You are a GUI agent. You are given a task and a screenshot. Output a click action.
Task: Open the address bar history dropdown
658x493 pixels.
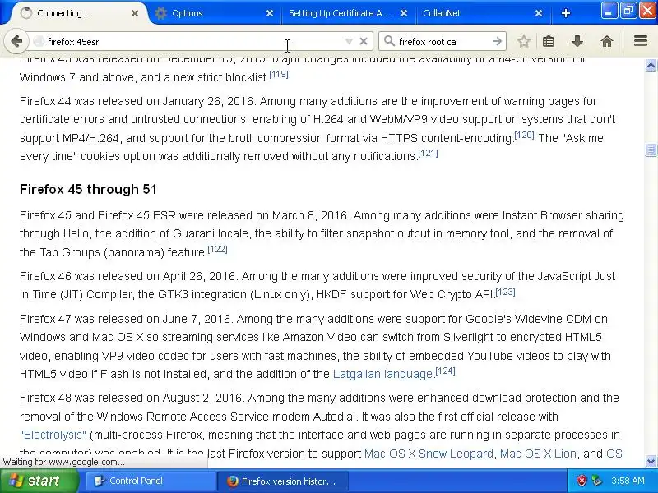pyautogui.click(x=349, y=42)
